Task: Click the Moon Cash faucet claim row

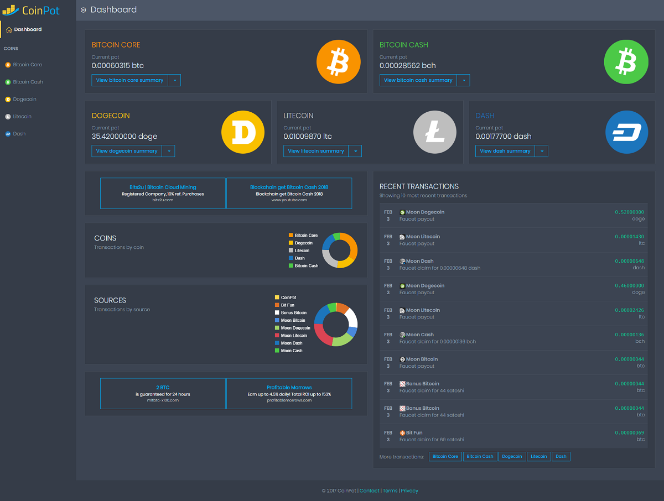Action: (513, 338)
